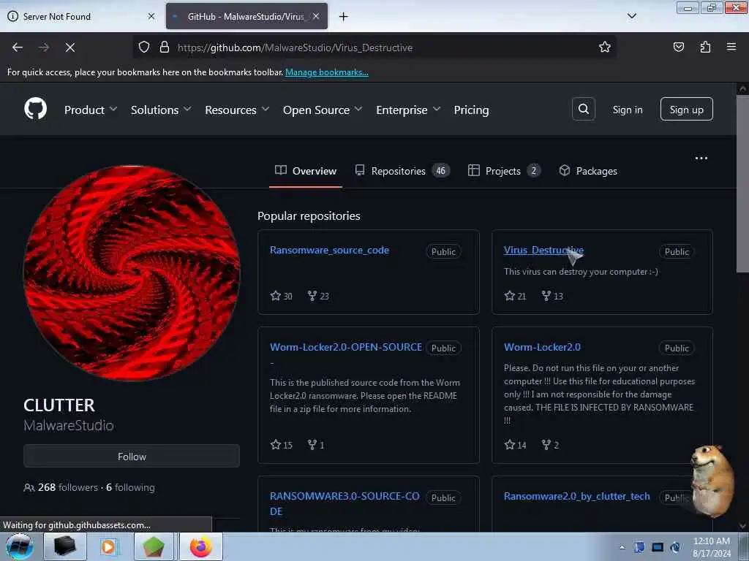This screenshot has width=749, height=561.
Task: Close the GitHub MalwareStudio tab
Action: [x=316, y=16]
